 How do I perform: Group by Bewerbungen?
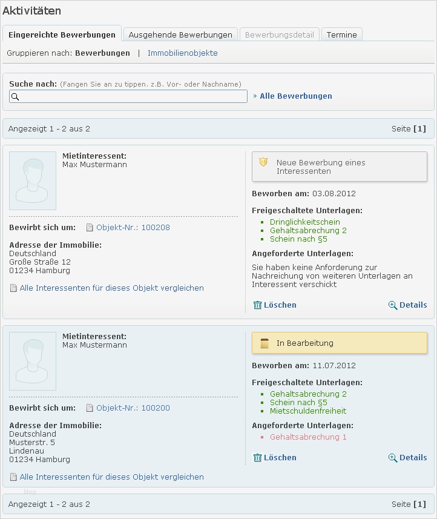pyautogui.click(x=102, y=53)
